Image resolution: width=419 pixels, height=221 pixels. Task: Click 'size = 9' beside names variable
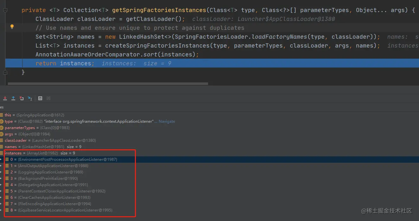[x=74, y=147]
